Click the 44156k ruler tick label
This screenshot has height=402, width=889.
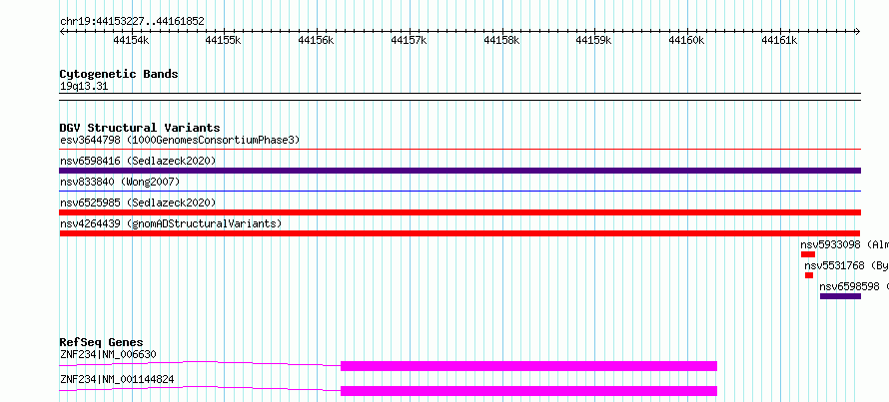click(x=316, y=40)
